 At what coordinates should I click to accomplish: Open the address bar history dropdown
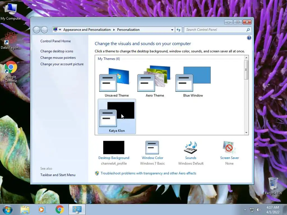[172, 30]
